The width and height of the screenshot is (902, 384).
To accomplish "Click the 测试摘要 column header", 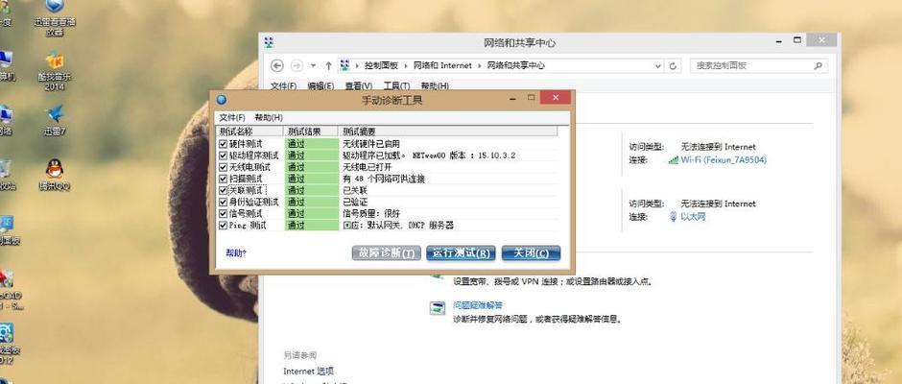I will pyautogui.click(x=448, y=132).
